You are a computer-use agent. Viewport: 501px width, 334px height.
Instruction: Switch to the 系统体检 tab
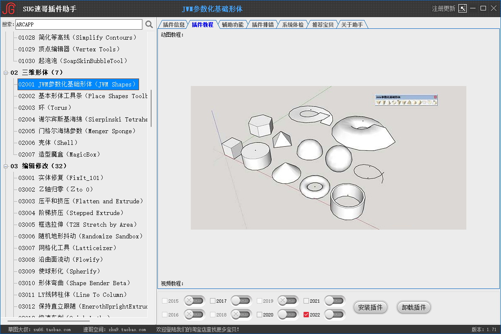(x=293, y=25)
